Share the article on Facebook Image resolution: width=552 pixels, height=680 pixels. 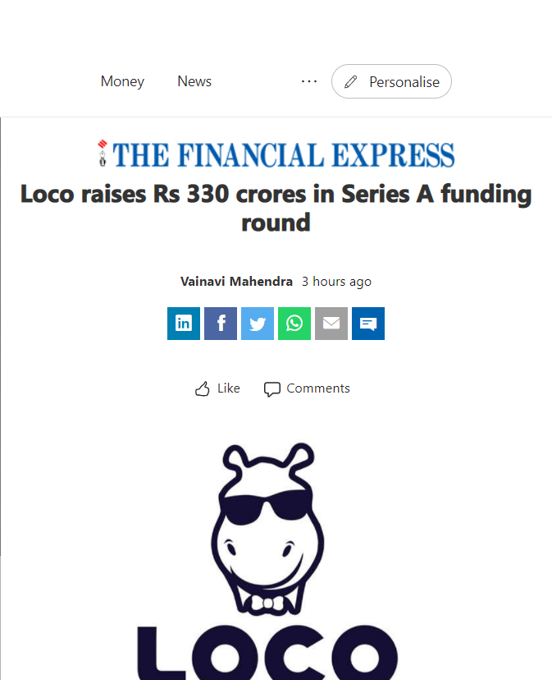tap(220, 323)
